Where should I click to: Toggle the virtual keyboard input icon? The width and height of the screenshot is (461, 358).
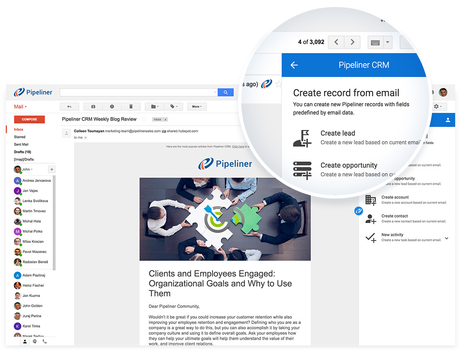point(376,42)
